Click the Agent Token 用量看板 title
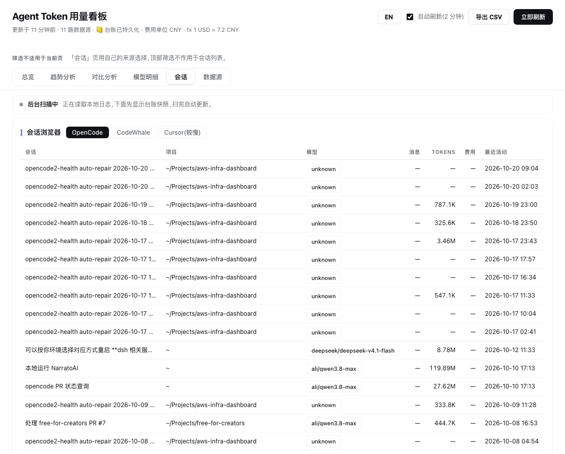Viewport: 565px width, 454px height. (60, 17)
